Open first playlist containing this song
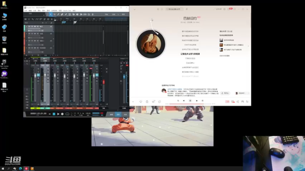This screenshot has height=171, width=305. click(227, 40)
